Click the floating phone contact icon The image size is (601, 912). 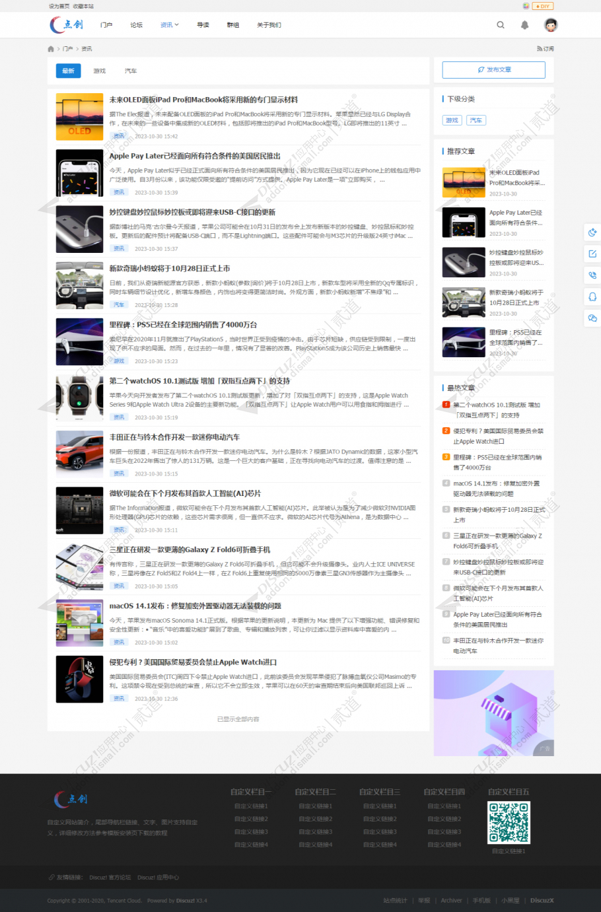pos(592,275)
